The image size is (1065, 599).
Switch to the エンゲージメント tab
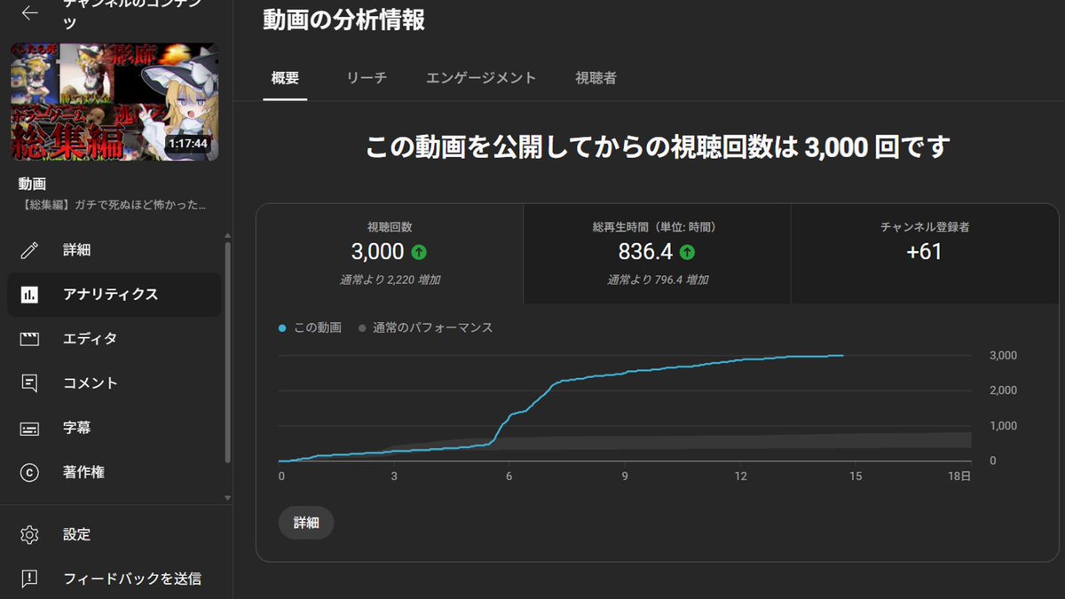coord(481,78)
